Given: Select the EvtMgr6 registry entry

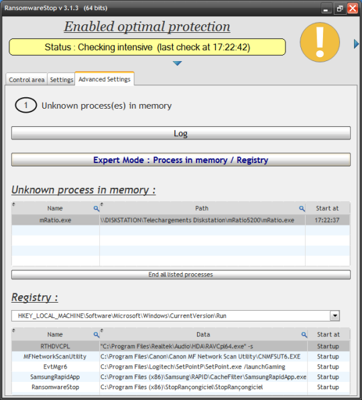Looking at the screenshot, I should click(55, 367).
